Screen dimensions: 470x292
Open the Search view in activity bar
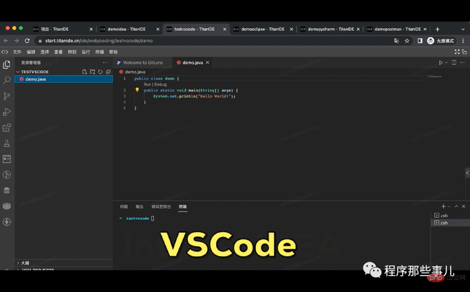coord(7,80)
